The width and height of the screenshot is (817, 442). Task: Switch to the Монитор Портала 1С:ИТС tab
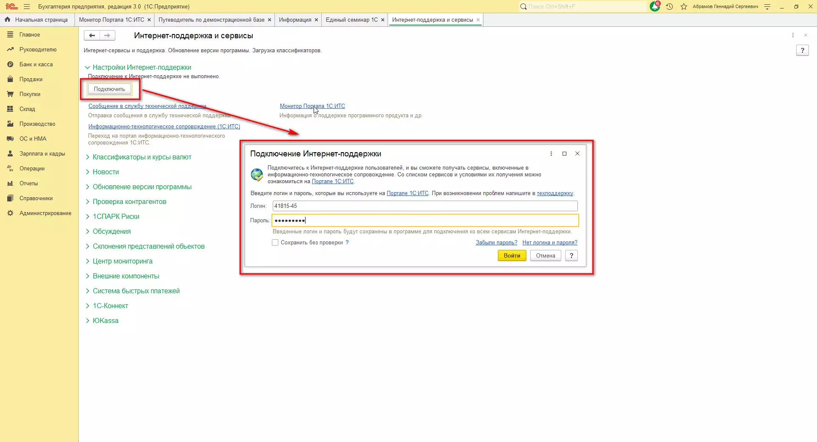pyautogui.click(x=111, y=20)
